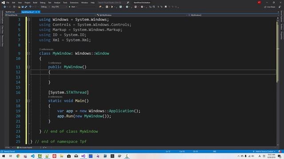Click purple Visual Studio taskbar icon
The height and width of the screenshot is (159, 284).
[83, 156]
